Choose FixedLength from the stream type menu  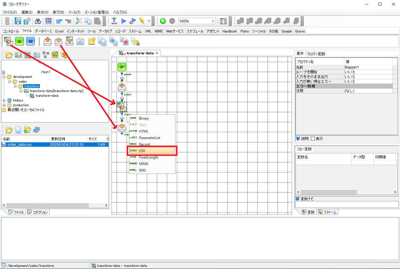[152, 157]
